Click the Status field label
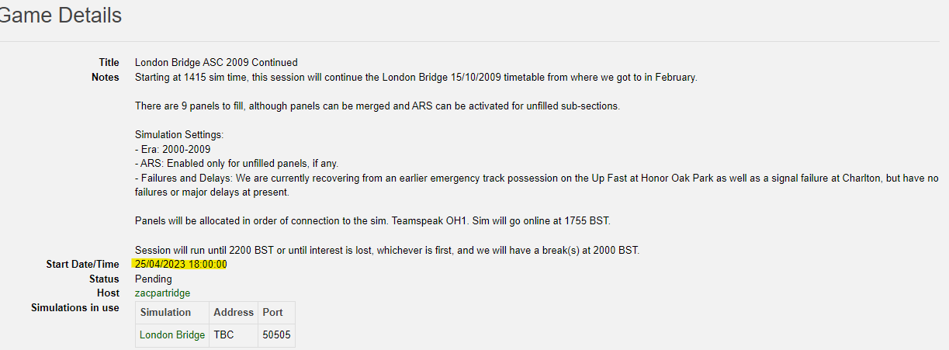 (104, 279)
